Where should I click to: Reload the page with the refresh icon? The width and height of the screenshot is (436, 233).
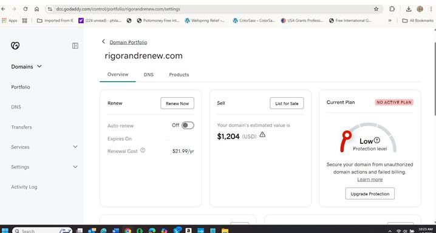pyautogui.click(x=26, y=9)
